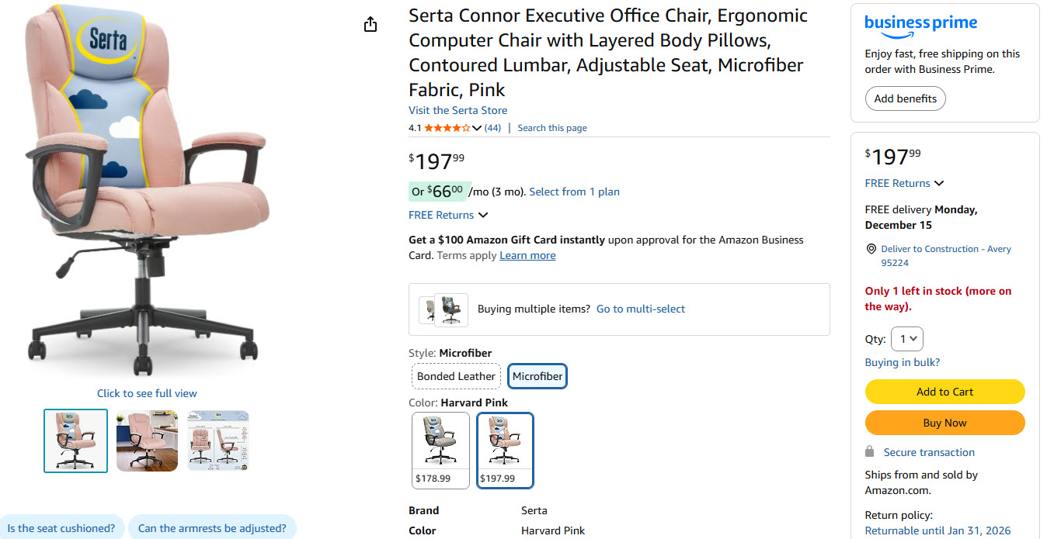Click the location pin delivery icon
Screen dimensions: 1047x539
point(871,249)
